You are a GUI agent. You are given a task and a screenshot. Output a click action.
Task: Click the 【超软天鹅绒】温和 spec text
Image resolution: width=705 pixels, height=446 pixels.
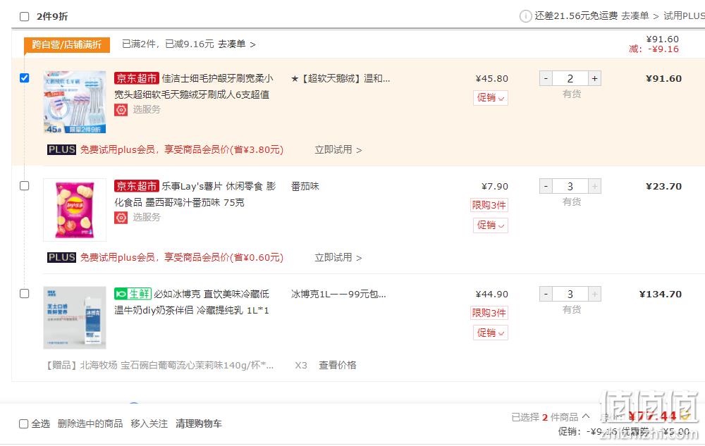click(x=341, y=79)
